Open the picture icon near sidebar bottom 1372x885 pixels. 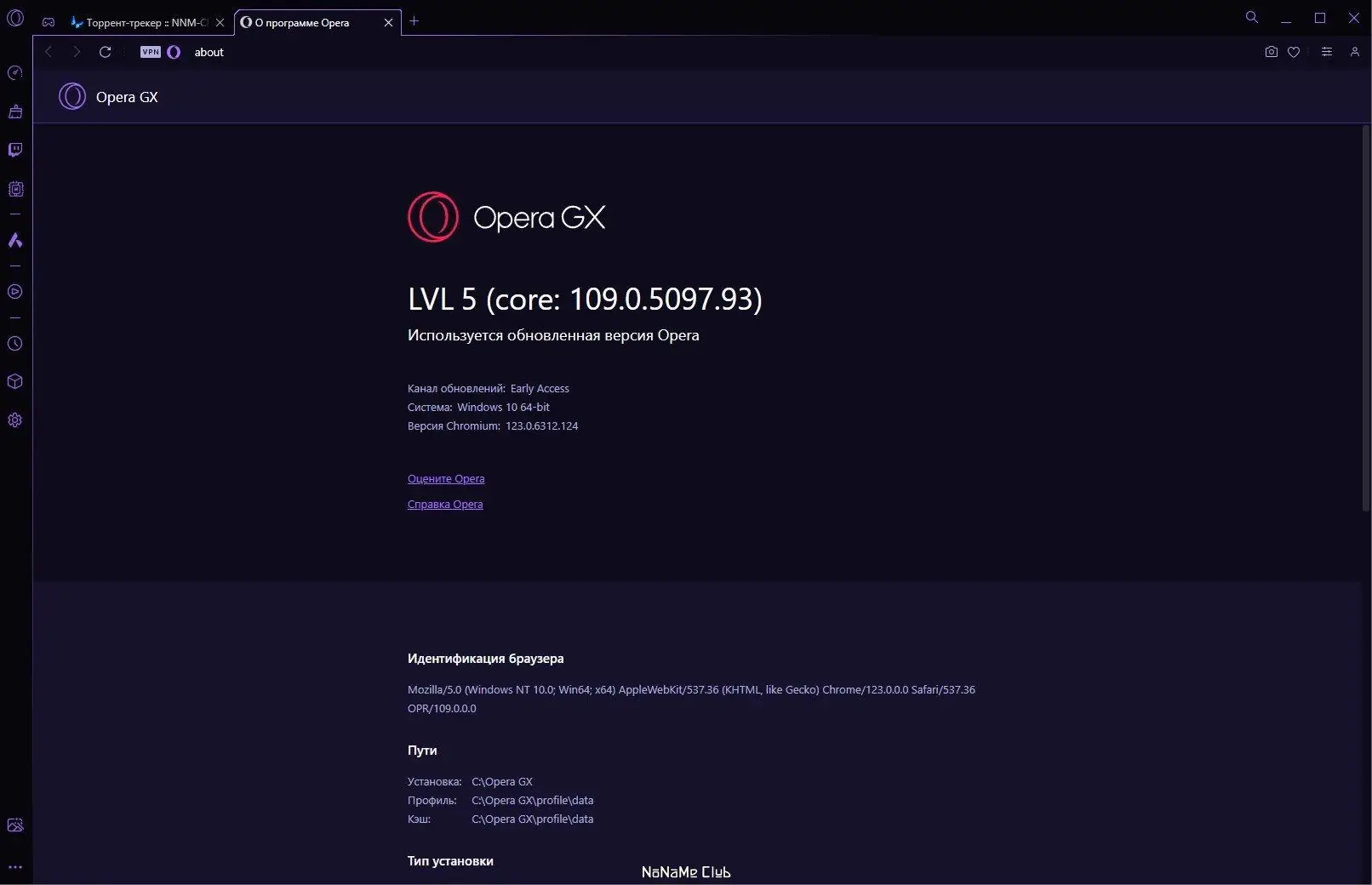click(15, 825)
